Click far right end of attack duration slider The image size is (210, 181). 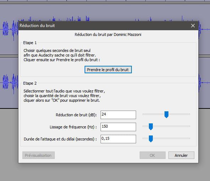(189, 138)
